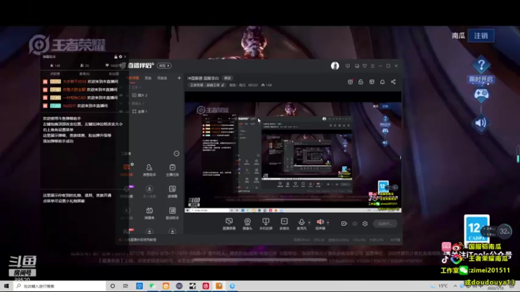The width and height of the screenshot is (520, 292).
Task: Toggle the preview eye icon in bottom bar
Action: coord(354,223)
